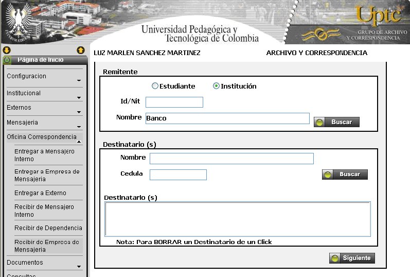Click the Uptc gold logo in the banner
Image resolution: width=410 pixels, height=277 pixels.
[379, 15]
